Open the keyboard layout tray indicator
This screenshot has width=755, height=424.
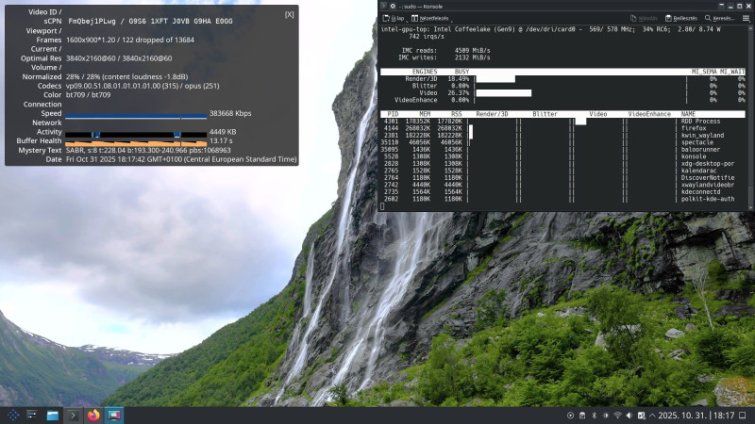641,416
